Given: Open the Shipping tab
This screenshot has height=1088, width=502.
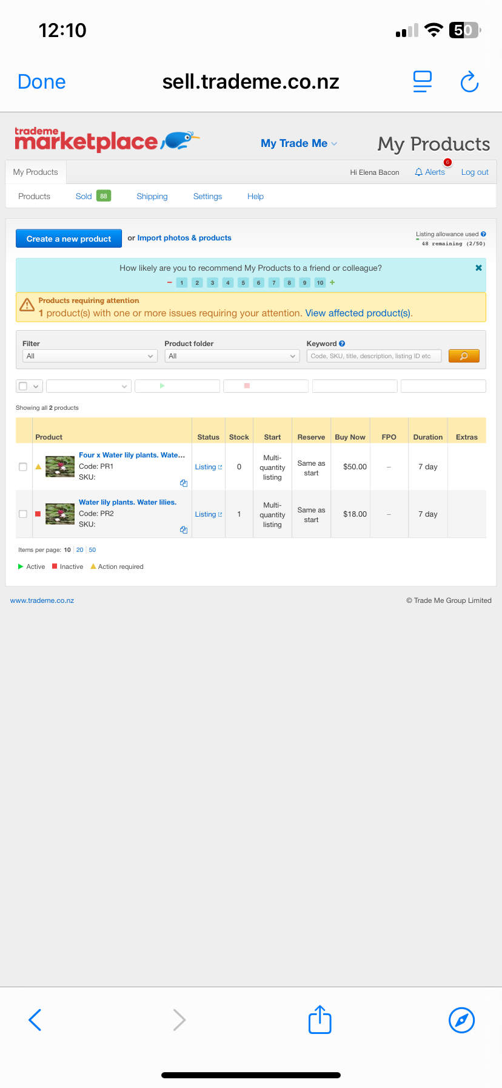Looking at the screenshot, I should [x=152, y=197].
